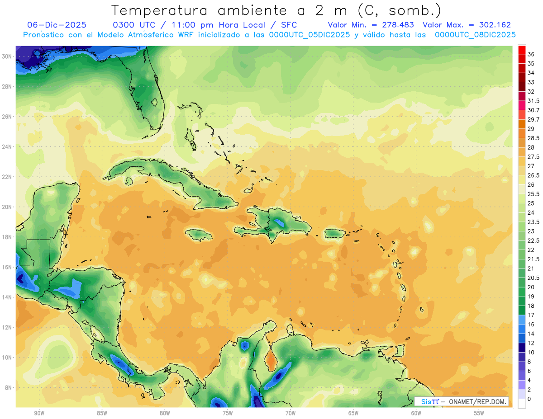Click the legend value "28.5"
Screen dimensions: 543x419
(533, 138)
